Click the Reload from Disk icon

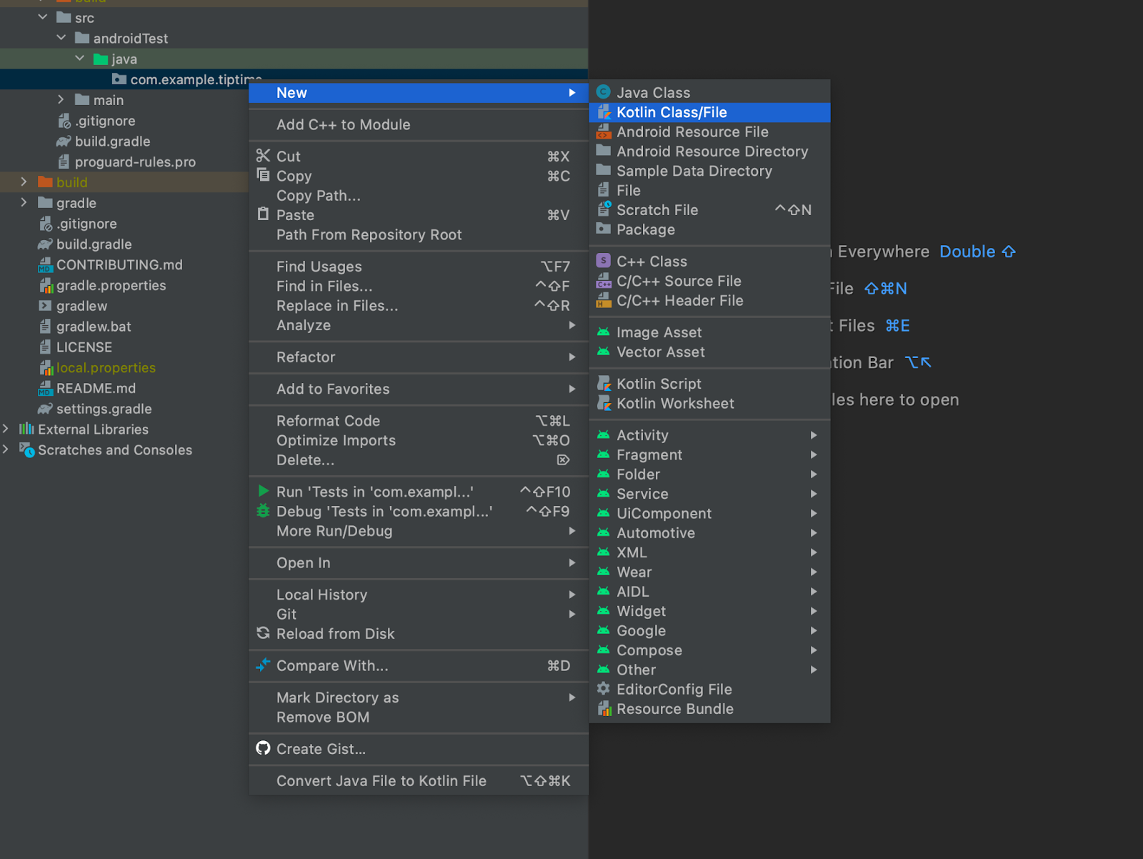[263, 633]
